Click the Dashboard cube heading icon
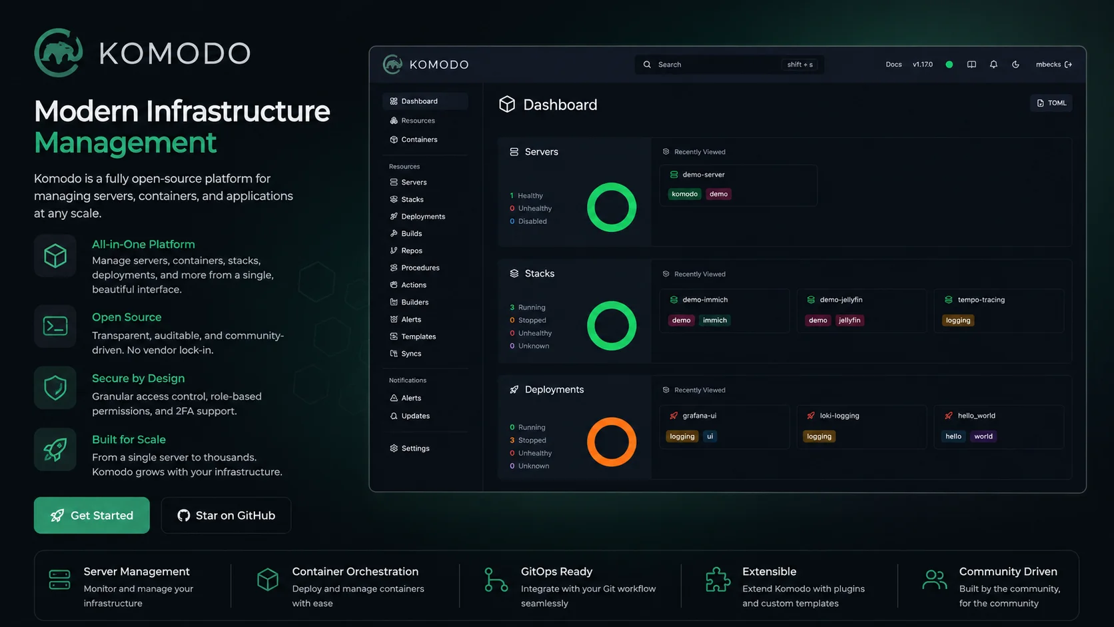 [507, 105]
